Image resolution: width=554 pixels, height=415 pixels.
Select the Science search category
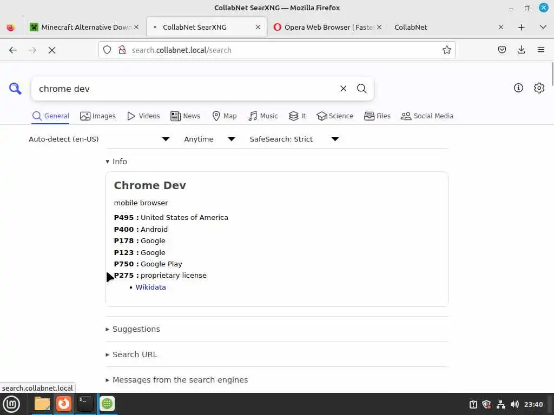[335, 116]
